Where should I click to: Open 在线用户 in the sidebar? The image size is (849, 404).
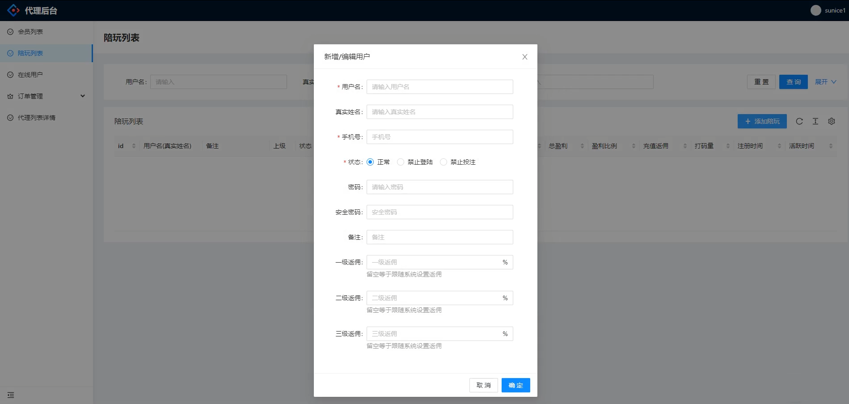(x=30, y=75)
